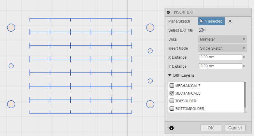Enable the MECHANICAL7 layer checkbox
The width and height of the screenshot is (254, 136).
click(172, 85)
